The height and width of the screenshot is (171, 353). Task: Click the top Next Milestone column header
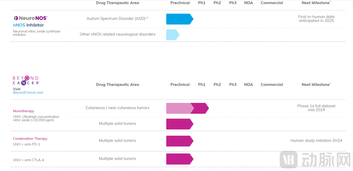point(316,3)
